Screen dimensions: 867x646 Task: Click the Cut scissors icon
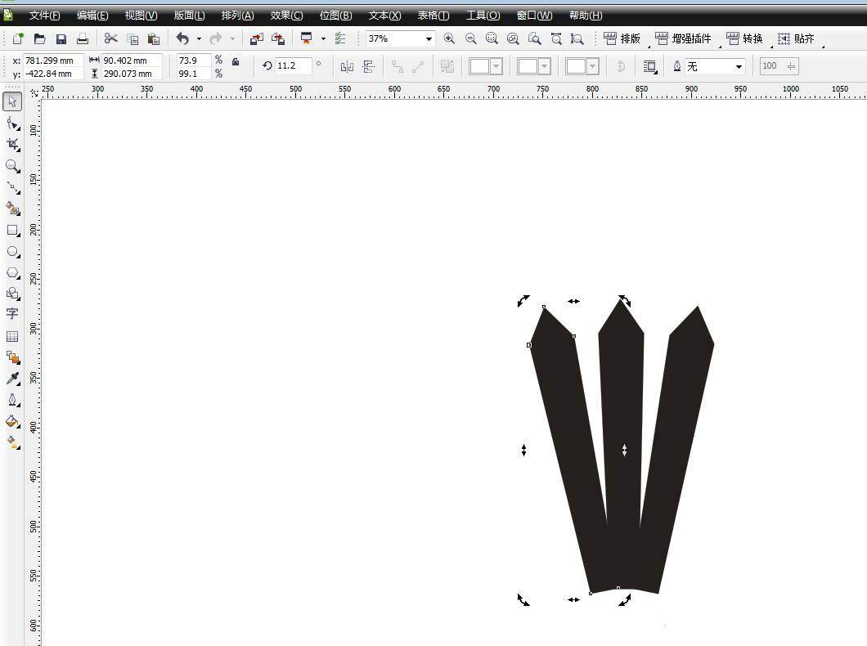[110, 38]
